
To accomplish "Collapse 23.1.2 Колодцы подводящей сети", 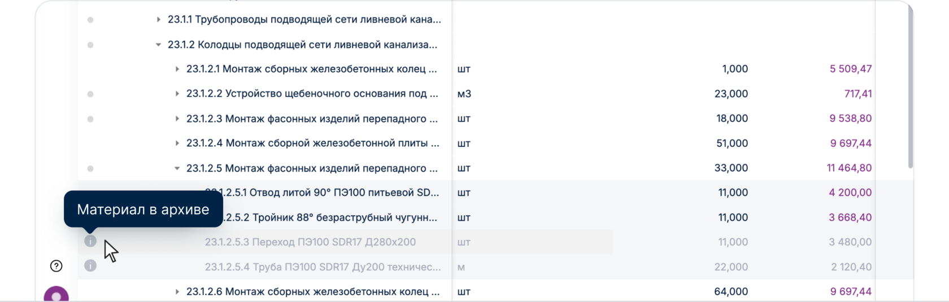I will [x=159, y=45].
